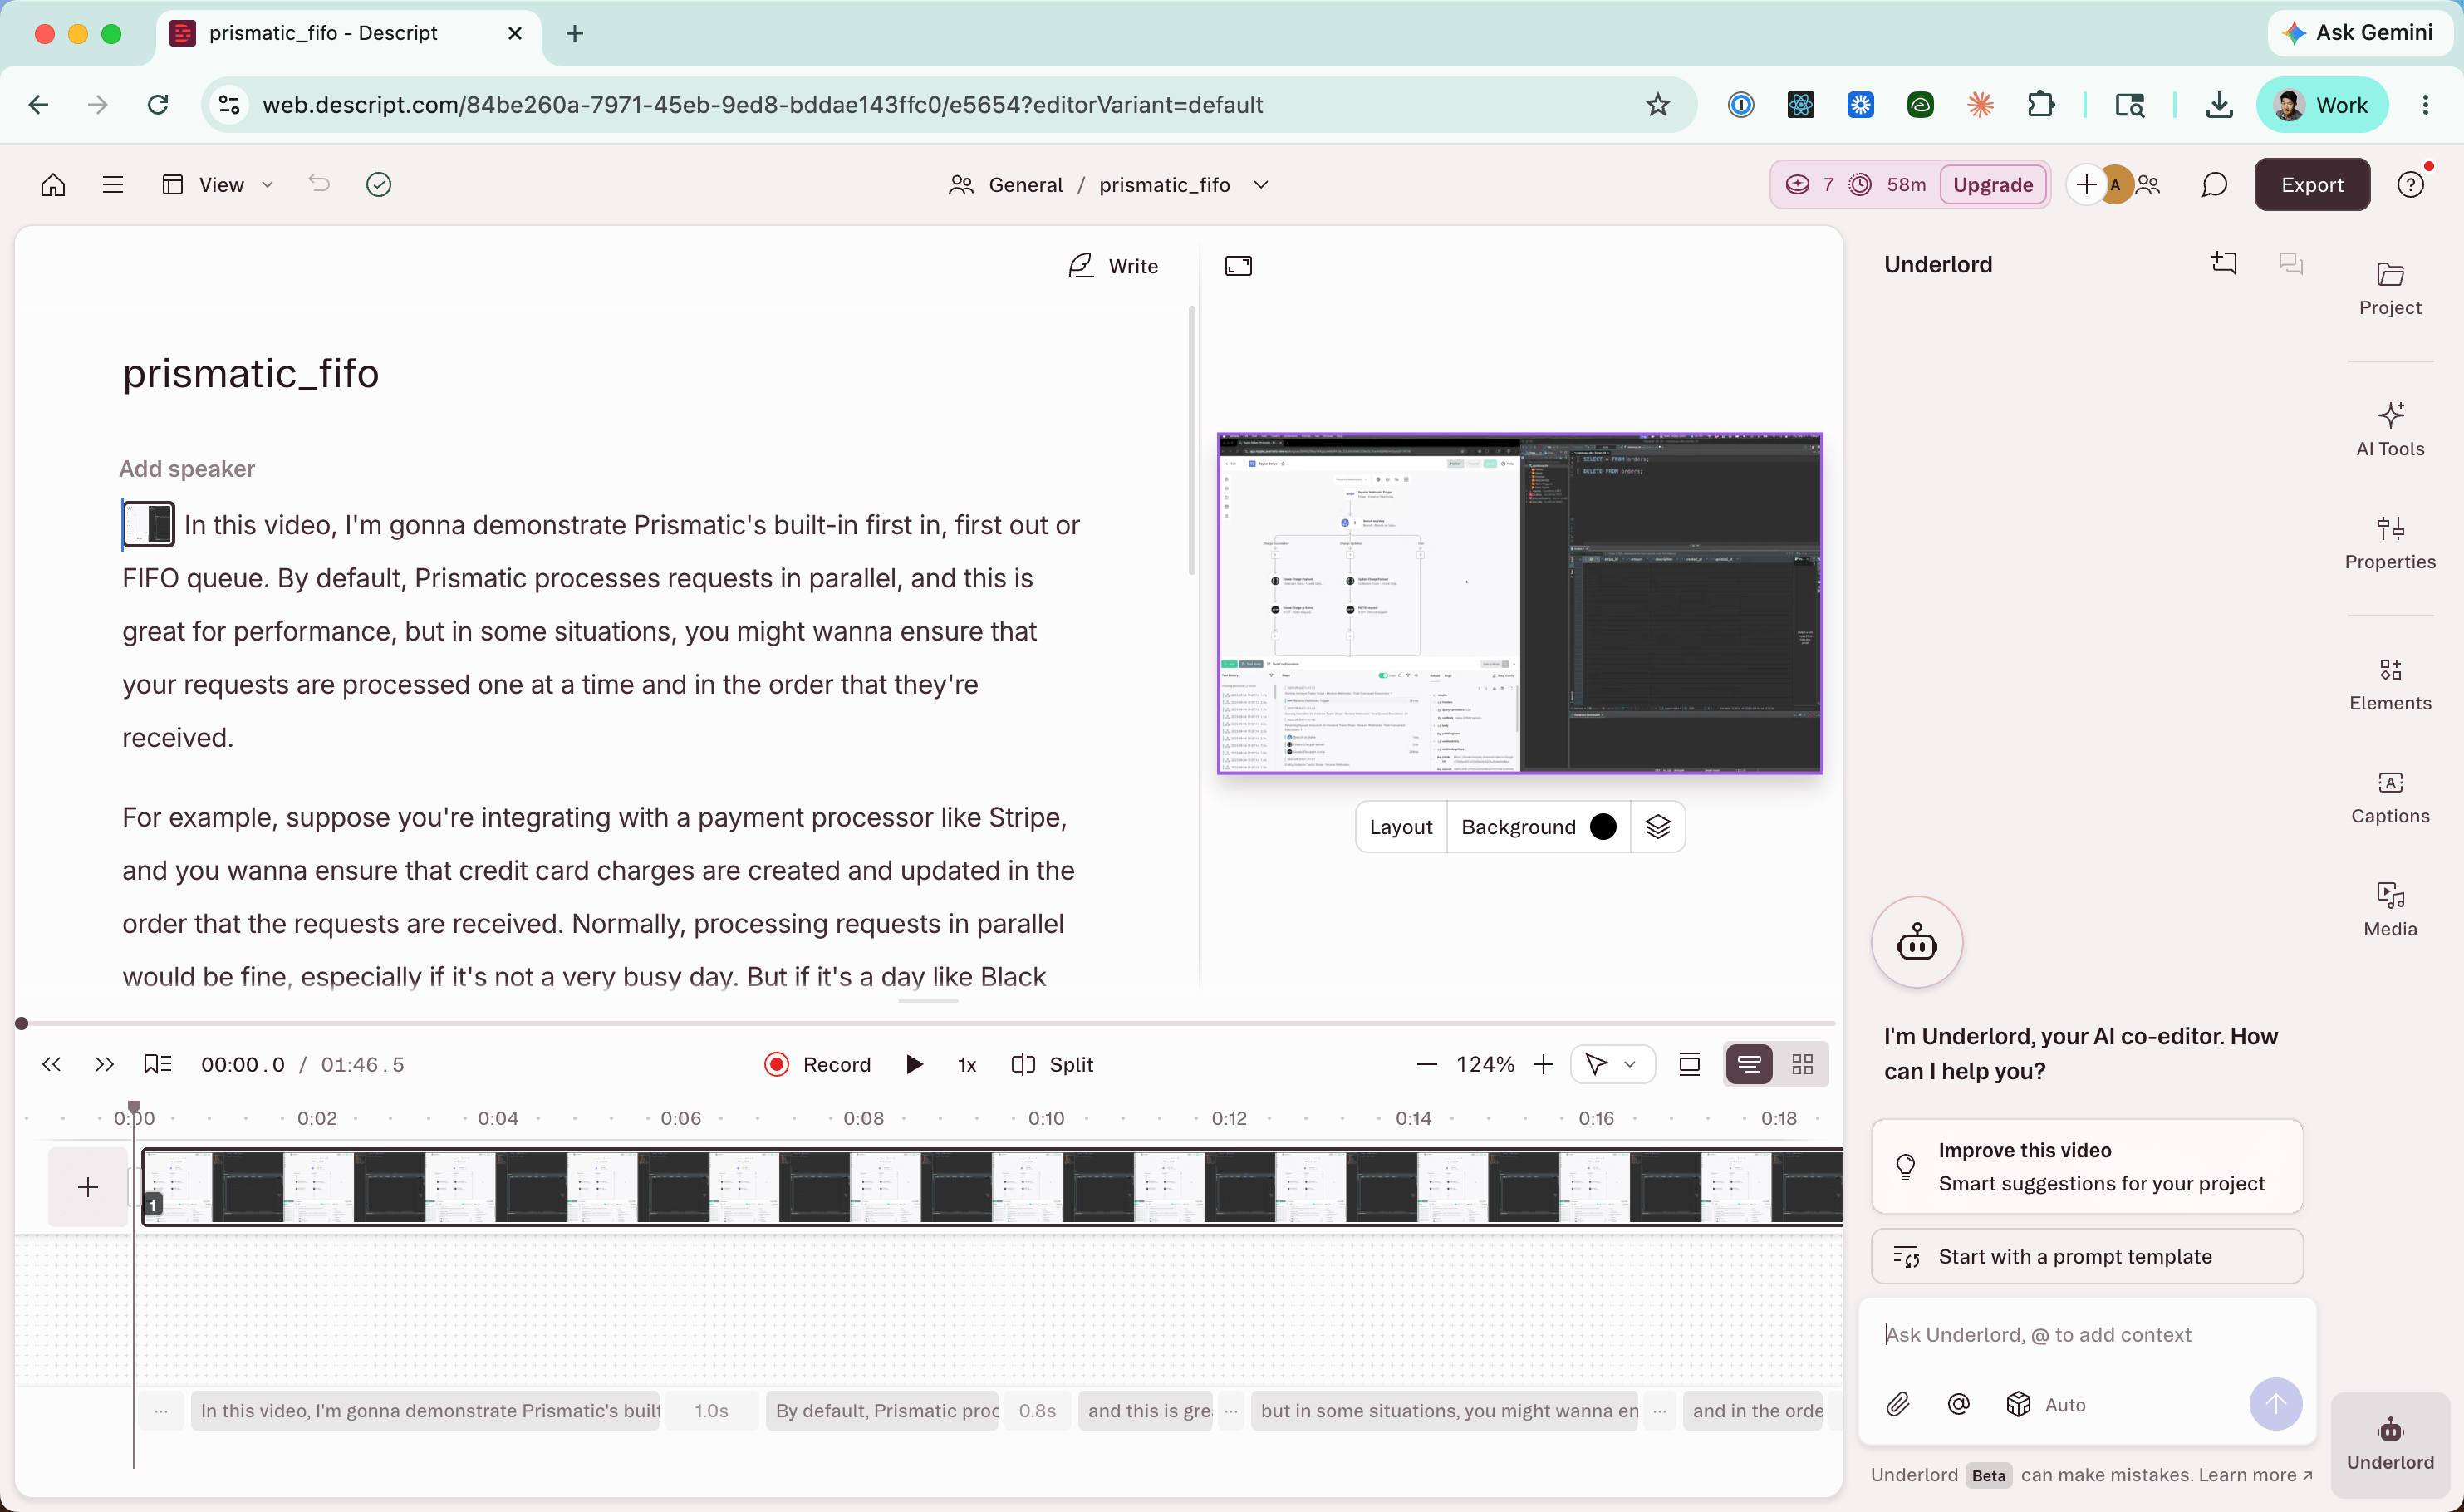Zoom in the timeline
This screenshot has width=2464, height=1512.
point(1543,1064)
